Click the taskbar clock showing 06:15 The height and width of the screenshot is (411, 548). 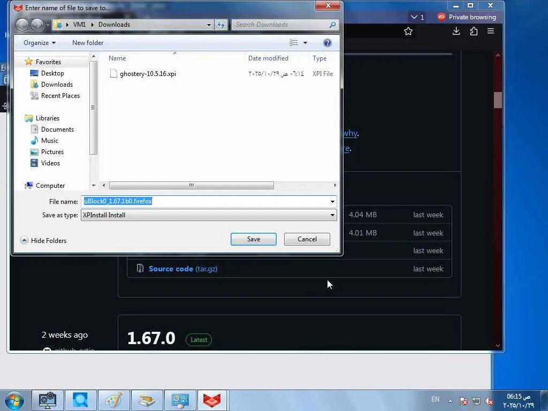(519, 400)
